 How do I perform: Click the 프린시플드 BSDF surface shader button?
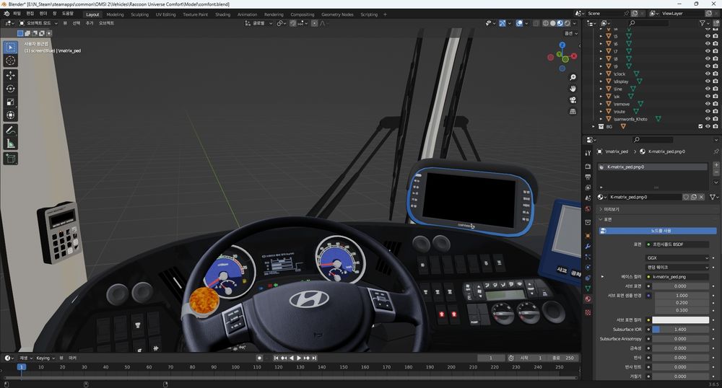click(x=677, y=244)
